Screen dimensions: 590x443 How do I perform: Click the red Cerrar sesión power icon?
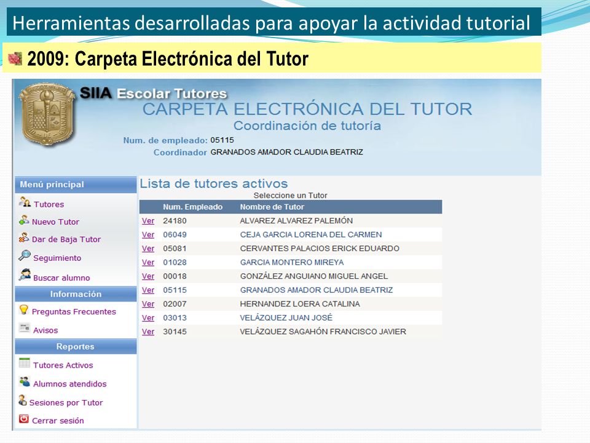(24, 418)
